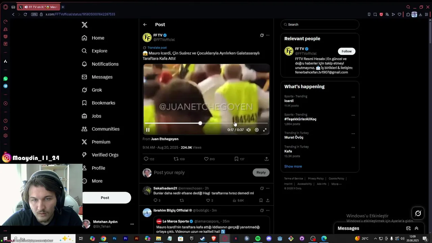Viewport: 432px width, 243px height.
Task: Open #TeşekkürlerAliKoç trend
Action: point(300,119)
